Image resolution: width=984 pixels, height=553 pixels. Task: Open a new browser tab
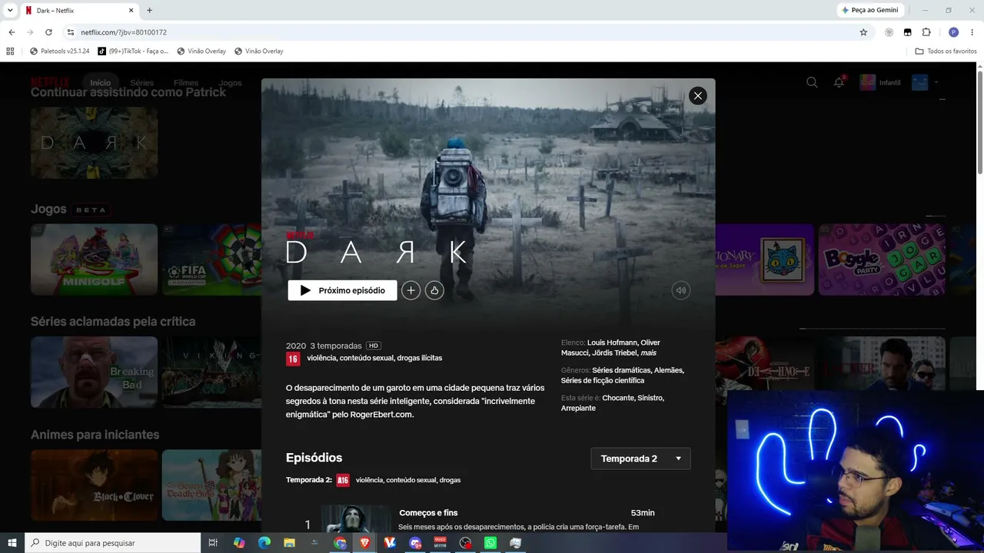149,10
